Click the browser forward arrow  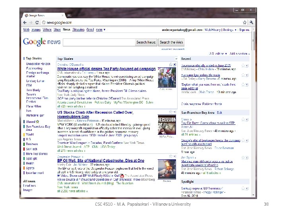[x=31, y=22]
